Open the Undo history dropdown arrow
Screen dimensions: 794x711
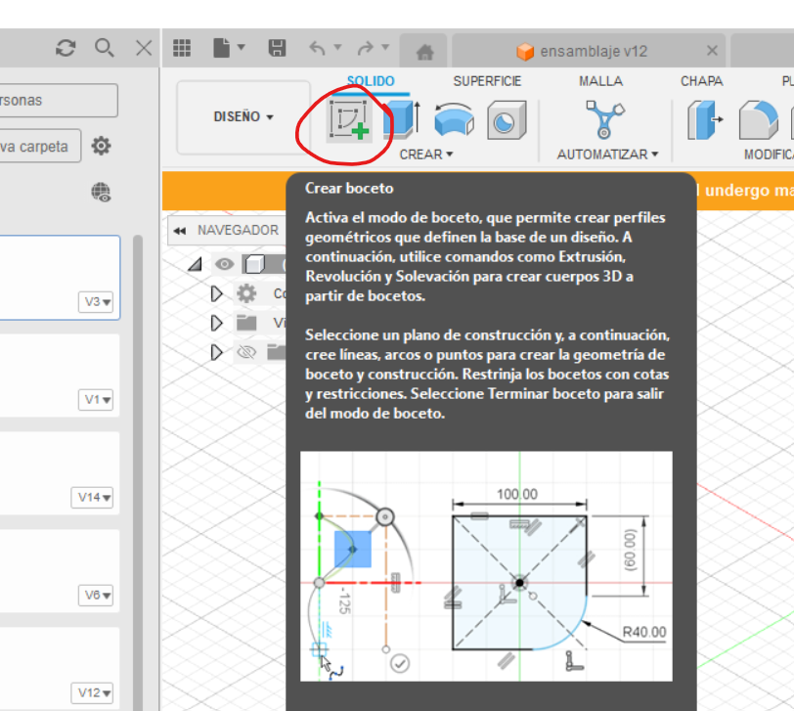[337, 47]
